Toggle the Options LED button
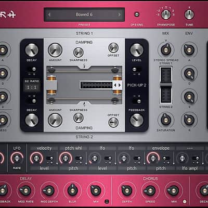 pos(137,14)
